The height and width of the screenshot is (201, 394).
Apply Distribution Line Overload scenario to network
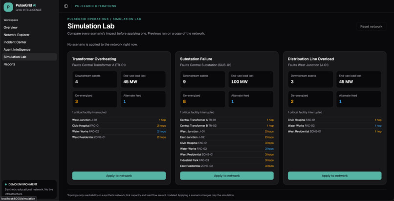(334, 176)
